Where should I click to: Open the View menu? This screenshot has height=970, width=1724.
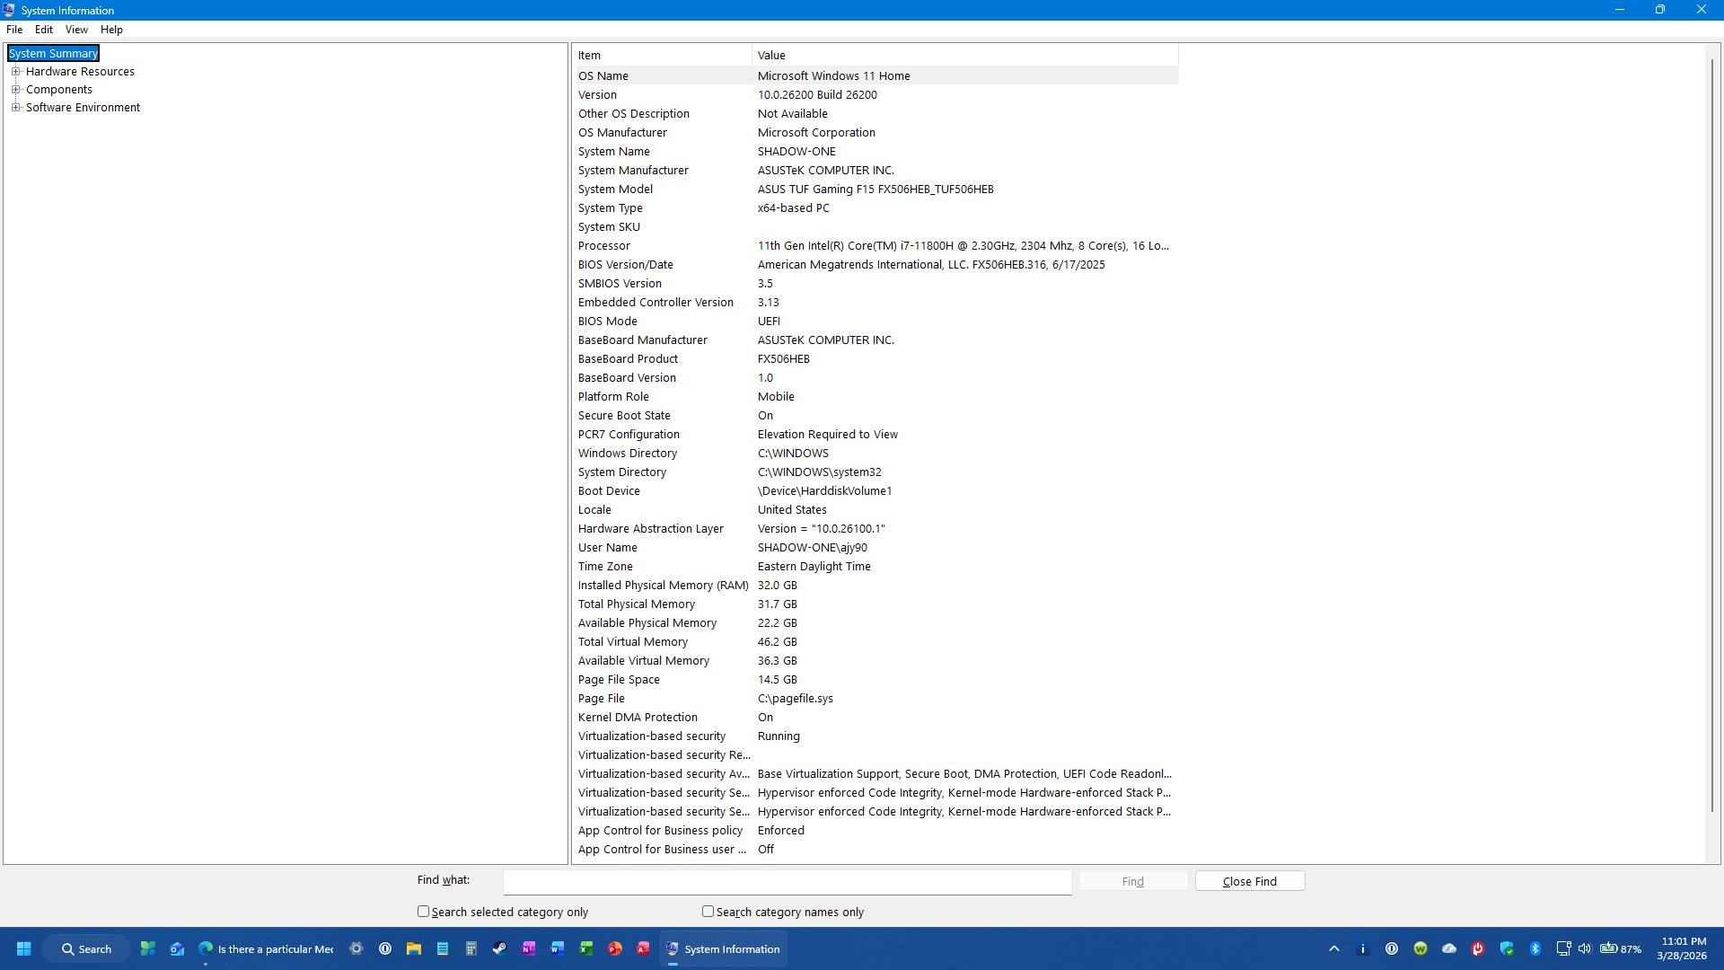[x=76, y=30]
